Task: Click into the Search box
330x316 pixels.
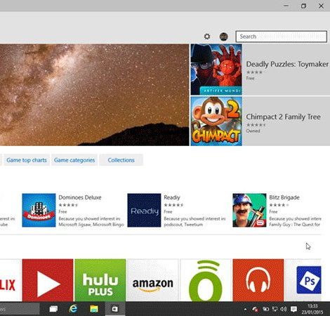Action: [281, 37]
